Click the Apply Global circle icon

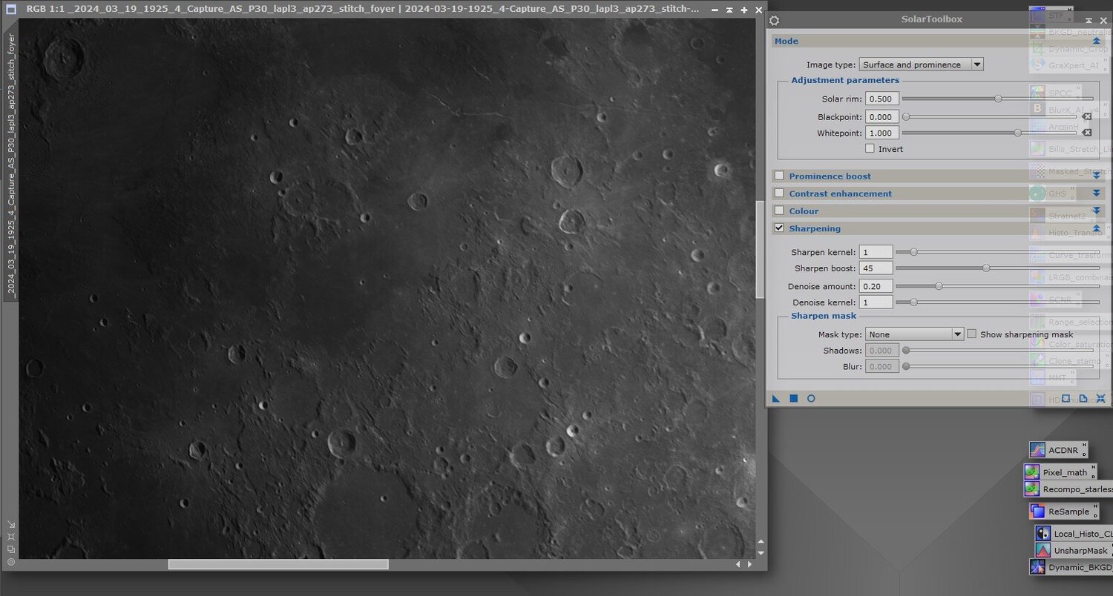point(811,399)
